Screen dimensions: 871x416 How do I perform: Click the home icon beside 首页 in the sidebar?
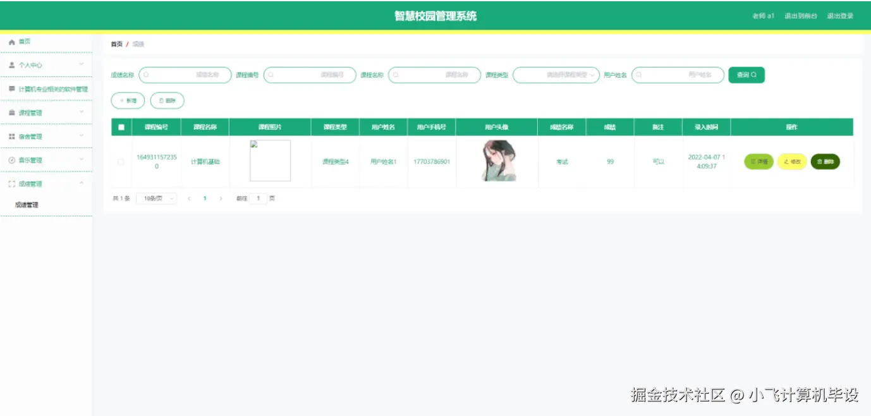coord(11,42)
